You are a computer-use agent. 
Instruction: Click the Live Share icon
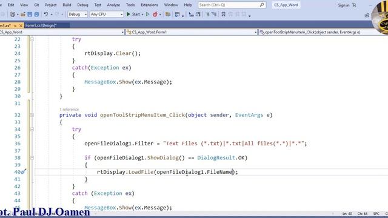pyautogui.click(x=367, y=15)
